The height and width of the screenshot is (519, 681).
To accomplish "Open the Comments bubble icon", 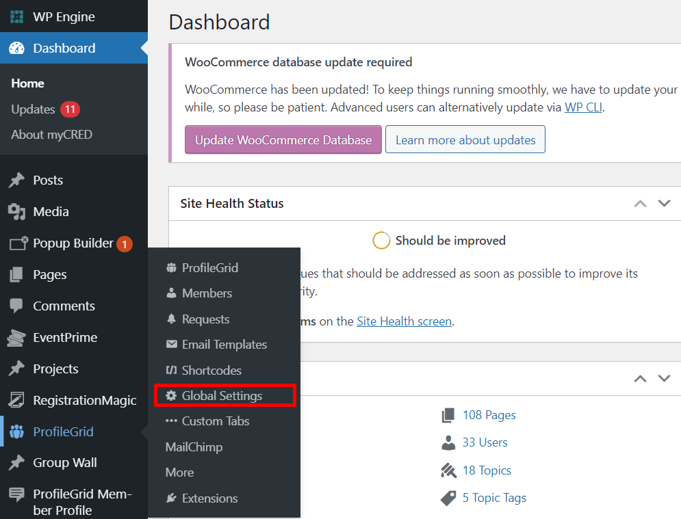I will (18, 306).
